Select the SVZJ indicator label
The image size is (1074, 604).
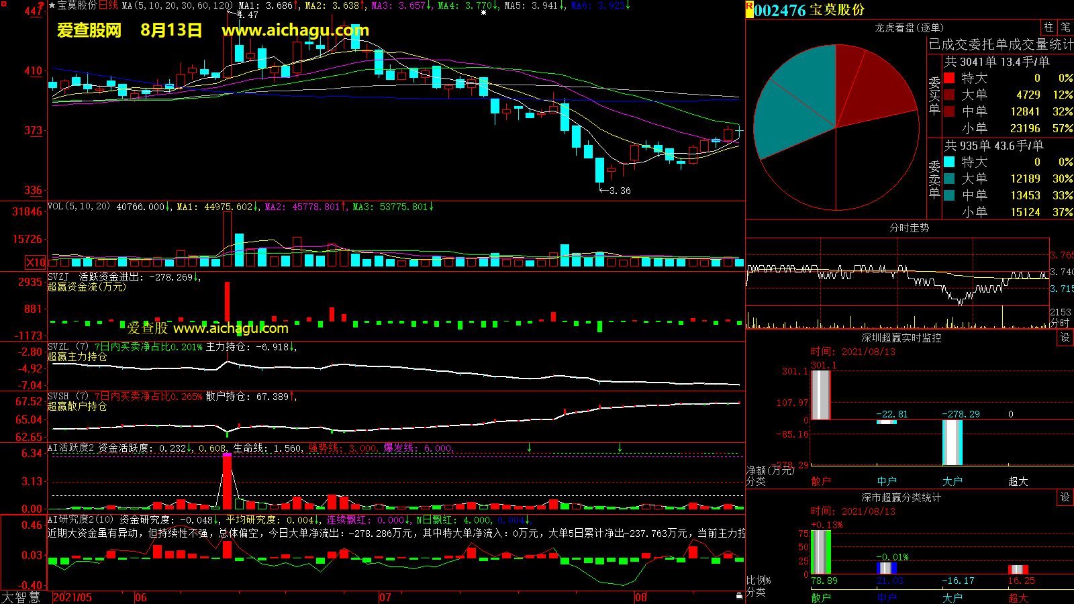[58, 276]
